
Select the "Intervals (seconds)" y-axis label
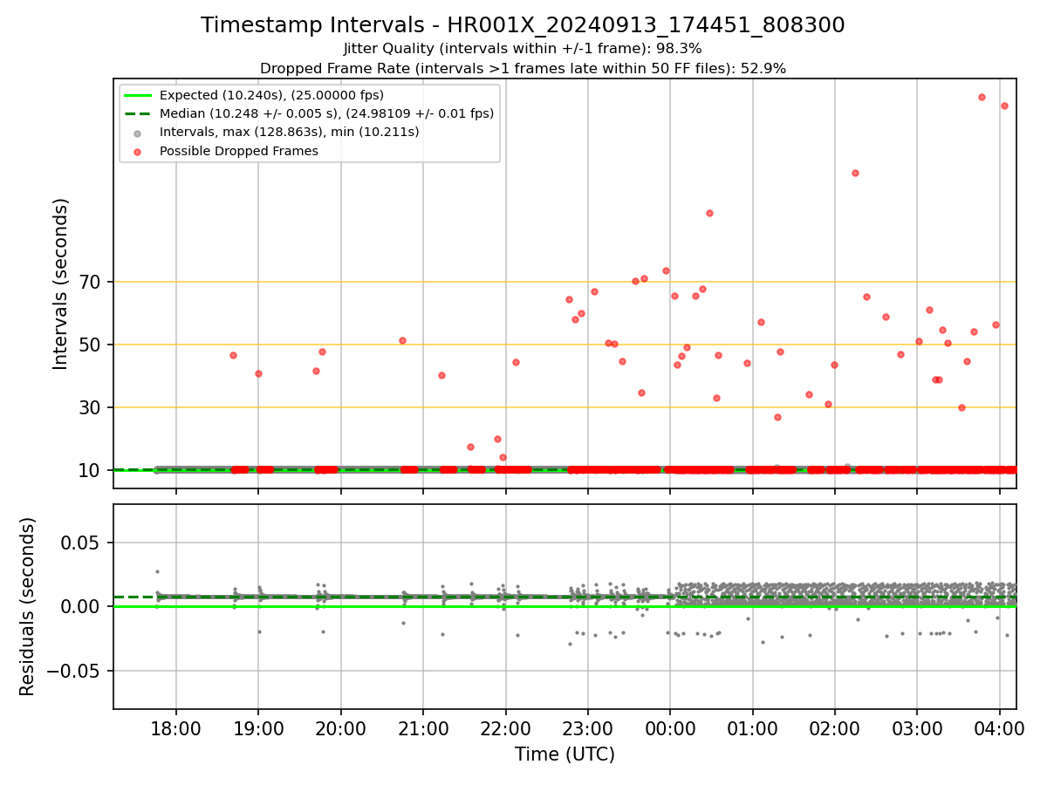[x=61, y=283]
